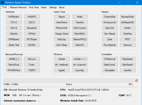This screenshot has height=105, width=142.
Task: Select the Tools tab
Action: click(4, 7)
